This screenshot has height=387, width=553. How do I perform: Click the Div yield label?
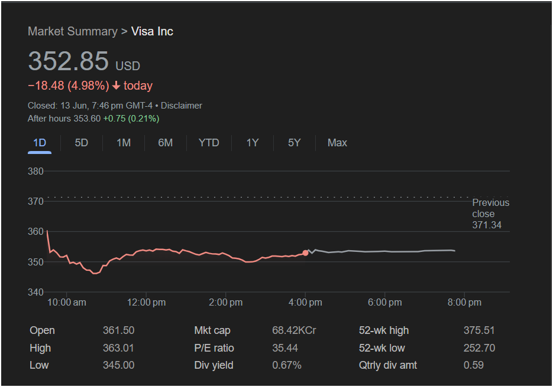(x=214, y=365)
